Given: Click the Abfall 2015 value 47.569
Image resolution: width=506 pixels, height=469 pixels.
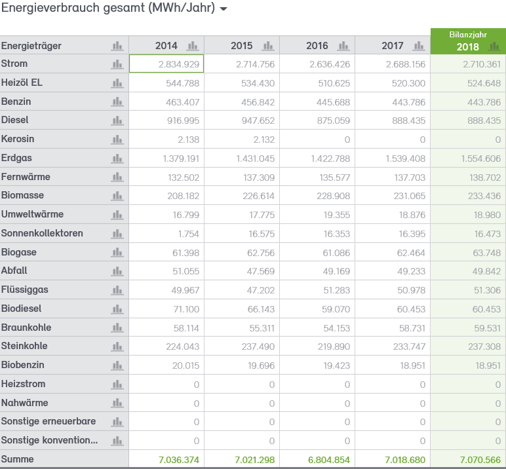Looking at the screenshot, I should [261, 271].
